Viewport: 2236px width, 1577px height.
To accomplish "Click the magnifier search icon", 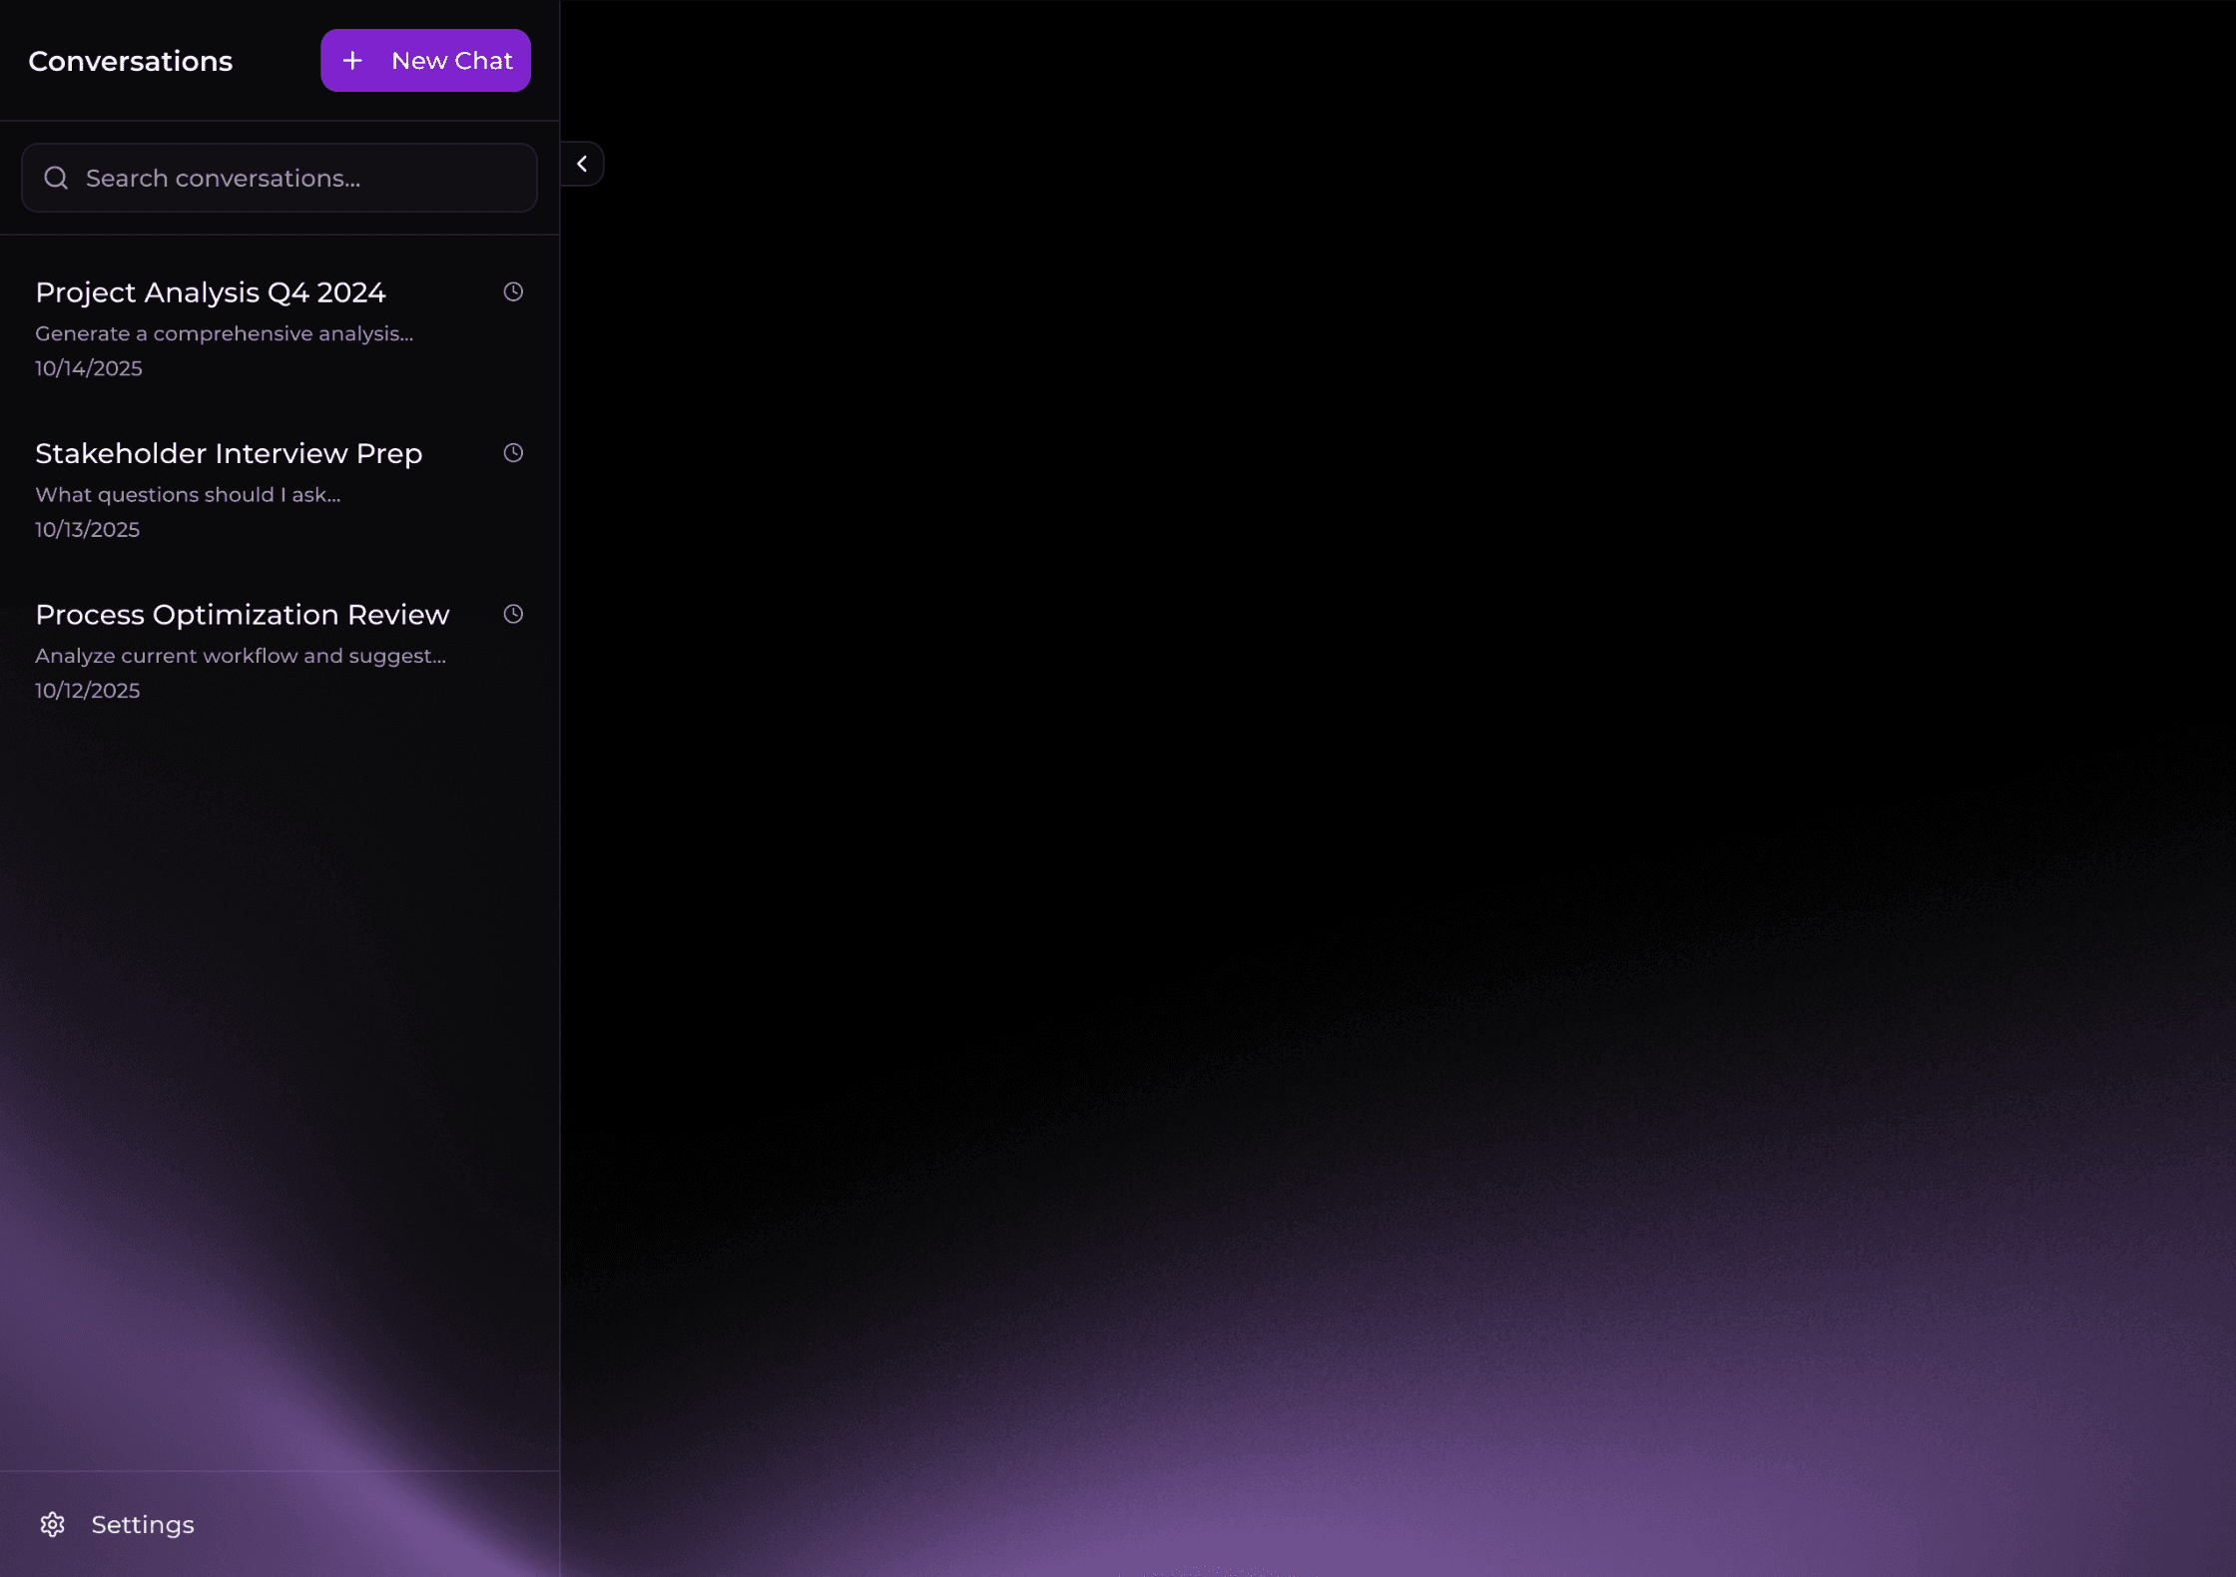I will (x=56, y=178).
